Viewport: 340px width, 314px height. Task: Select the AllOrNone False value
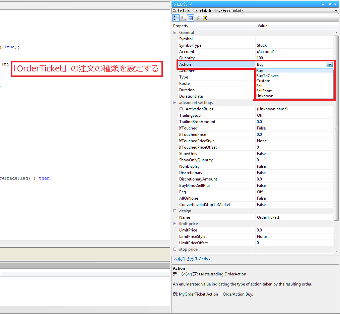[294, 198]
